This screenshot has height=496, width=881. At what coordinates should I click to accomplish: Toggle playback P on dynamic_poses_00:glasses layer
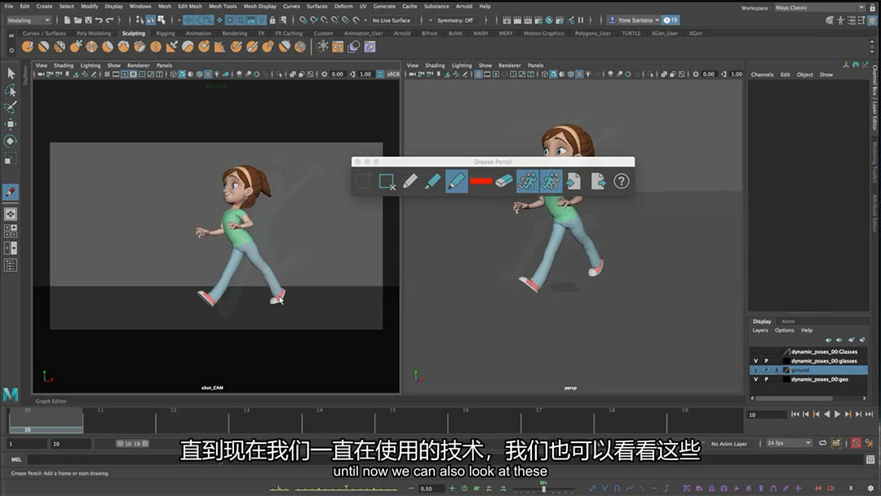coord(766,361)
